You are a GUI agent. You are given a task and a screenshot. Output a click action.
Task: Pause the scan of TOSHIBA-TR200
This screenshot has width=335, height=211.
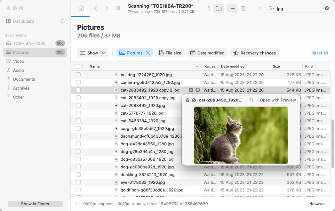click(x=119, y=8)
